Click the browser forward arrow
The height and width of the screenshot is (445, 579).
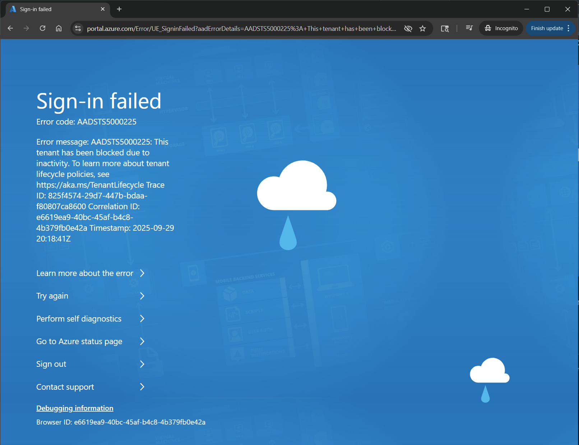26,28
